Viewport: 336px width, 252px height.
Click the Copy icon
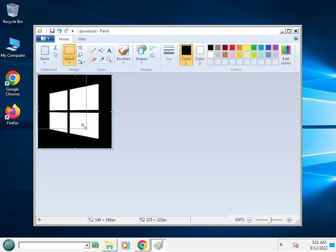pos(55,55)
